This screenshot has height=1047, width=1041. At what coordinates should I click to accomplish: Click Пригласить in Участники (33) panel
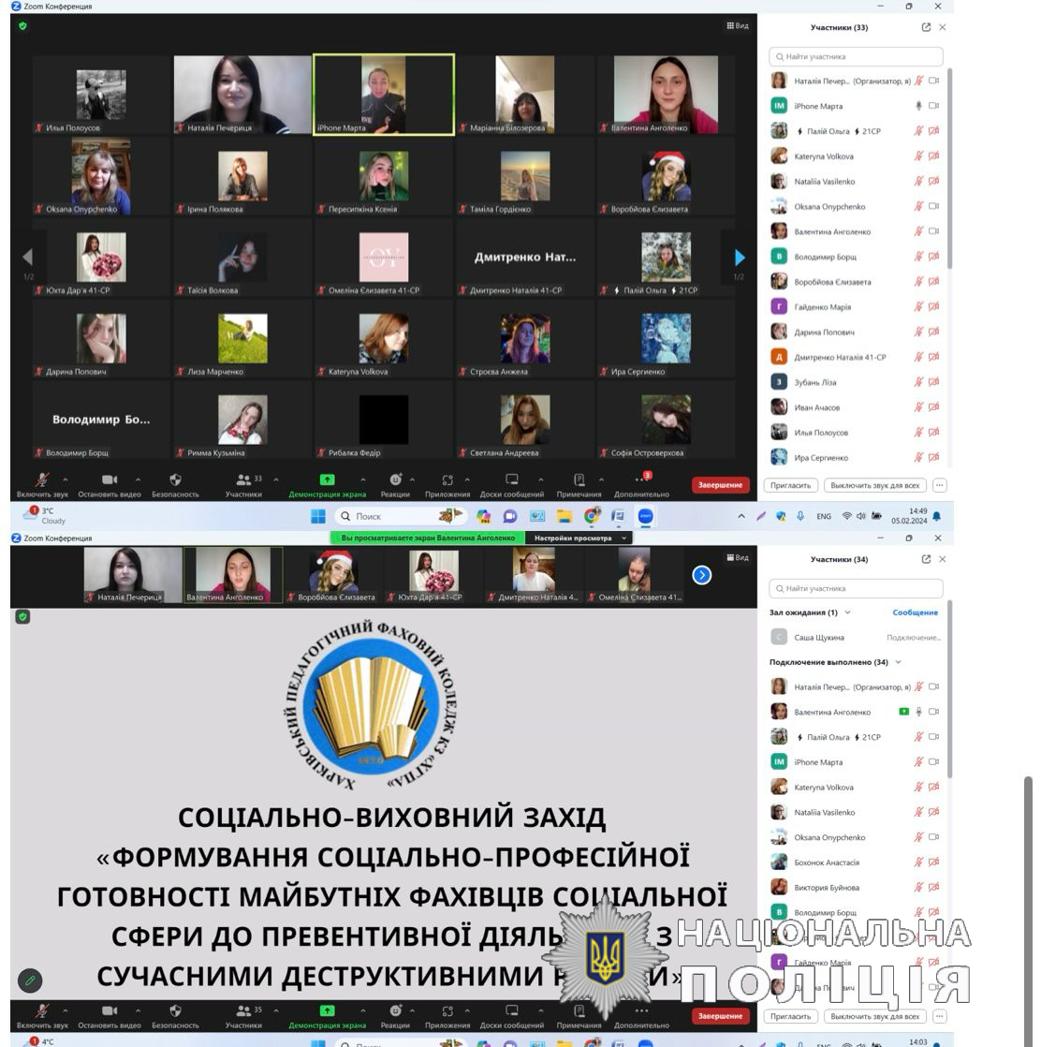coord(790,485)
